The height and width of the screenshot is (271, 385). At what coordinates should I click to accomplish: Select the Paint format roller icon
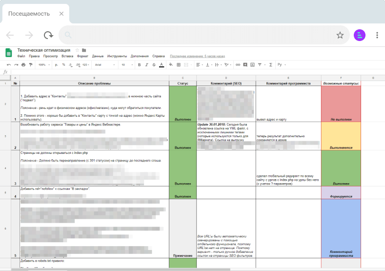tap(31, 65)
